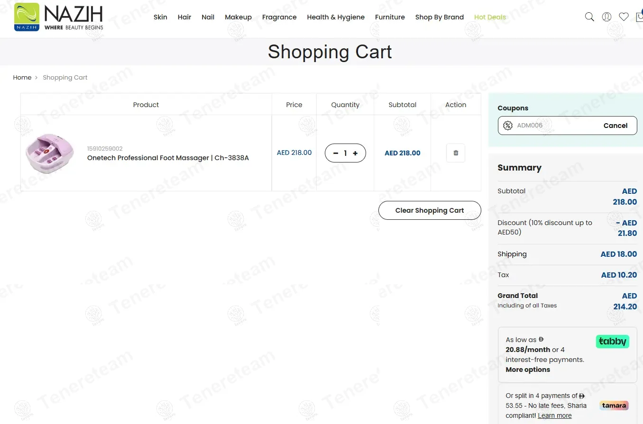Go to Home breadcrumb link
The width and height of the screenshot is (643, 424).
click(22, 77)
